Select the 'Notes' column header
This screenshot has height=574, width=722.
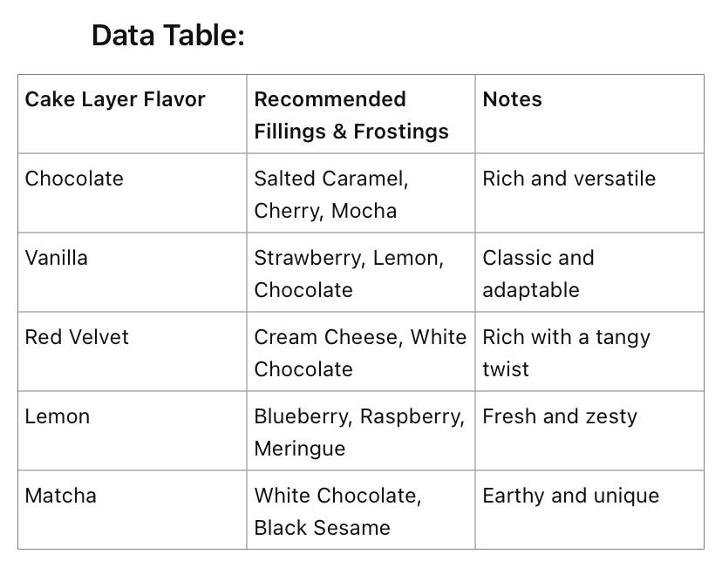pos(512,99)
